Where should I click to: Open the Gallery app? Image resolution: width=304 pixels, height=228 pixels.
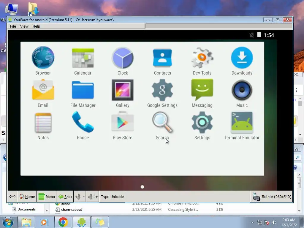[123, 93]
